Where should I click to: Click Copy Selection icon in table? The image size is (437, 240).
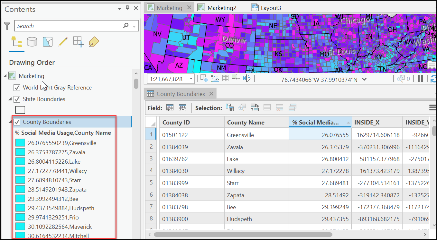292,108
